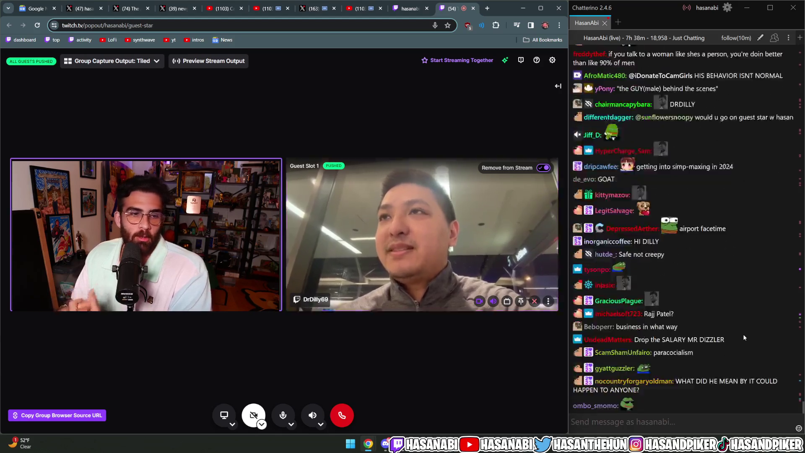Select the hasanabi browser tab in Chrome
This screenshot has height=453, width=805.
point(410,8)
